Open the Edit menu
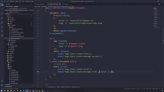164x92 pixels. [8, 1]
